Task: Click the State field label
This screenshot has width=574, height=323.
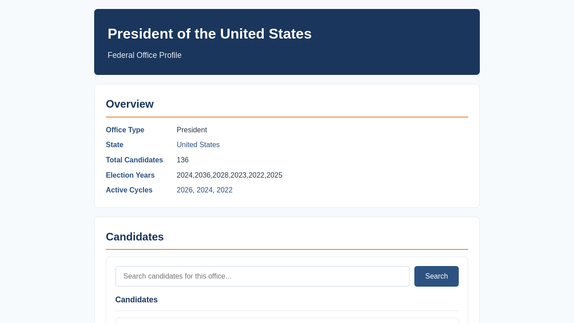Action: click(114, 145)
